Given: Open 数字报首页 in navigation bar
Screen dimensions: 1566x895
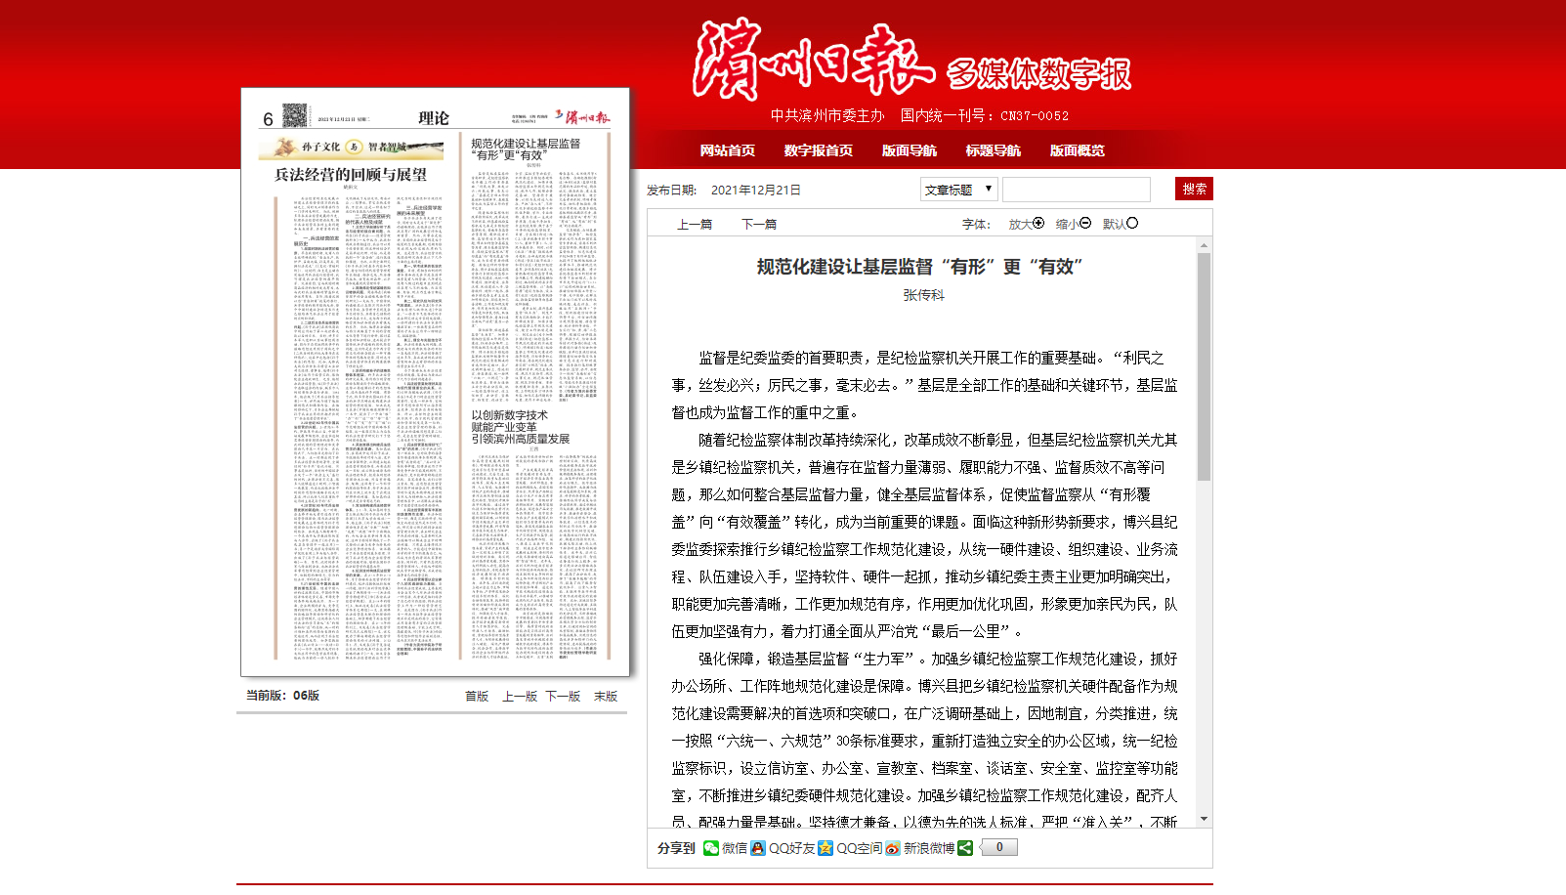Looking at the screenshot, I should [x=818, y=150].
